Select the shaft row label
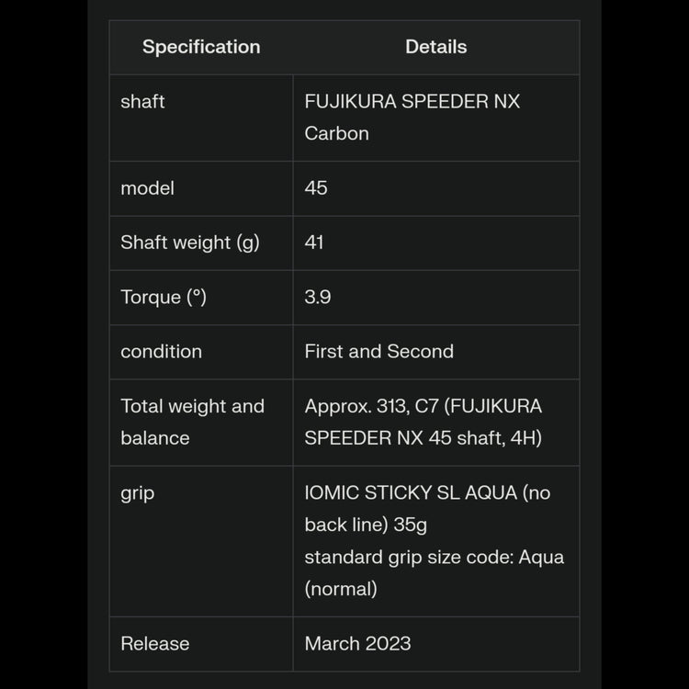The width and height of the screenshot is (689, 689). click(142, 101)
